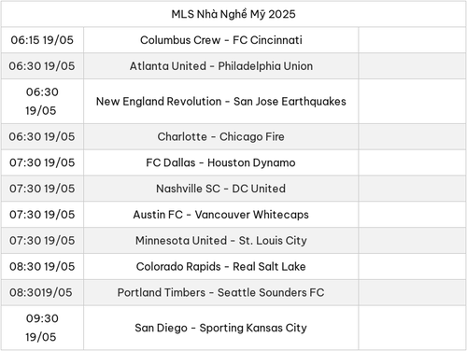
Task: Click the empty result cell for San Diego
Action: coord(412,328)
